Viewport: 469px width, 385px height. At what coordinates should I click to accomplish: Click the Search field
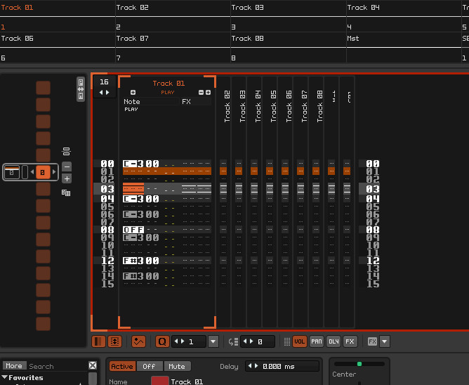[x=58, y=366]
